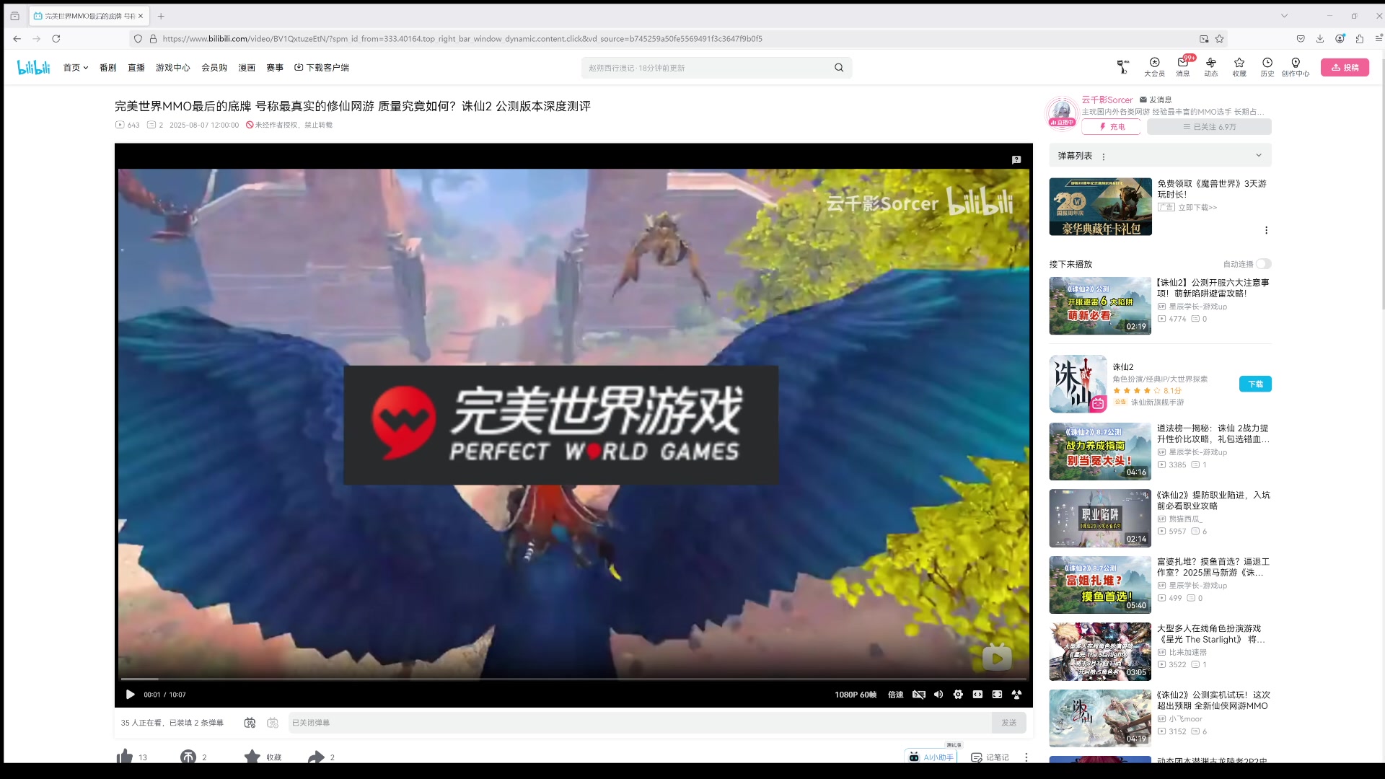Viewport: 1385px width, 779px height.
Task: Click 发消息 to message uploader
Action: (1156, 100)
